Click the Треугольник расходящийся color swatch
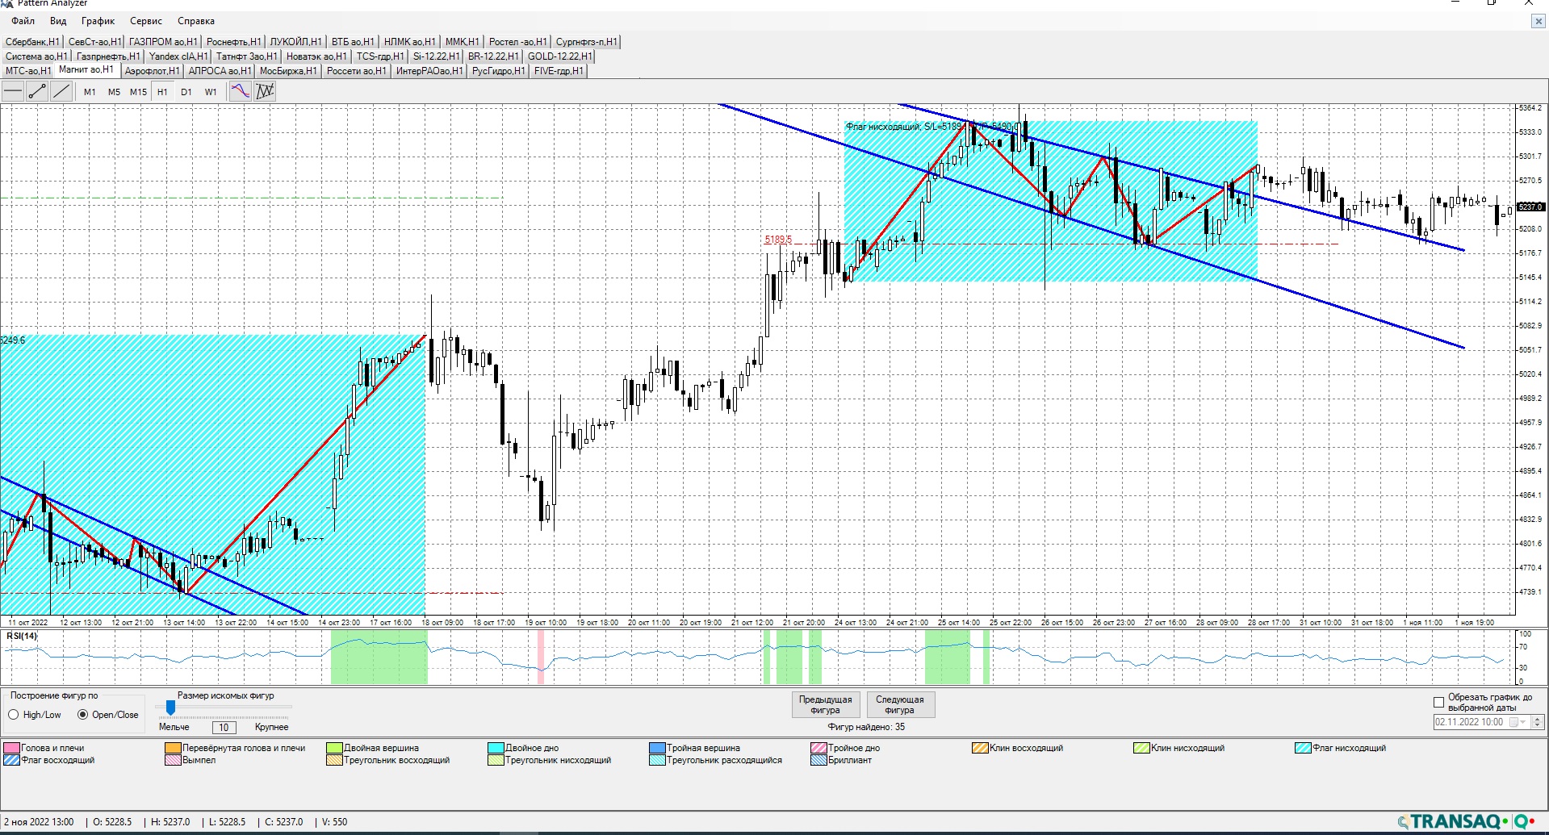1549x835 pixels. pos(657,760)
